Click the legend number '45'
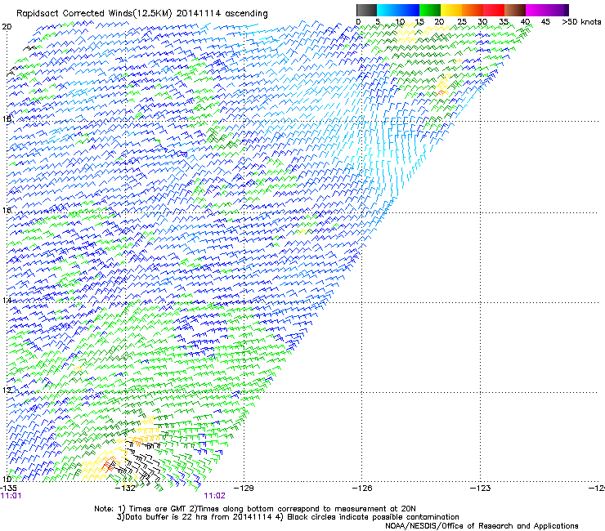The width and height of the screenshot is (605, 531). click(545, 21)
